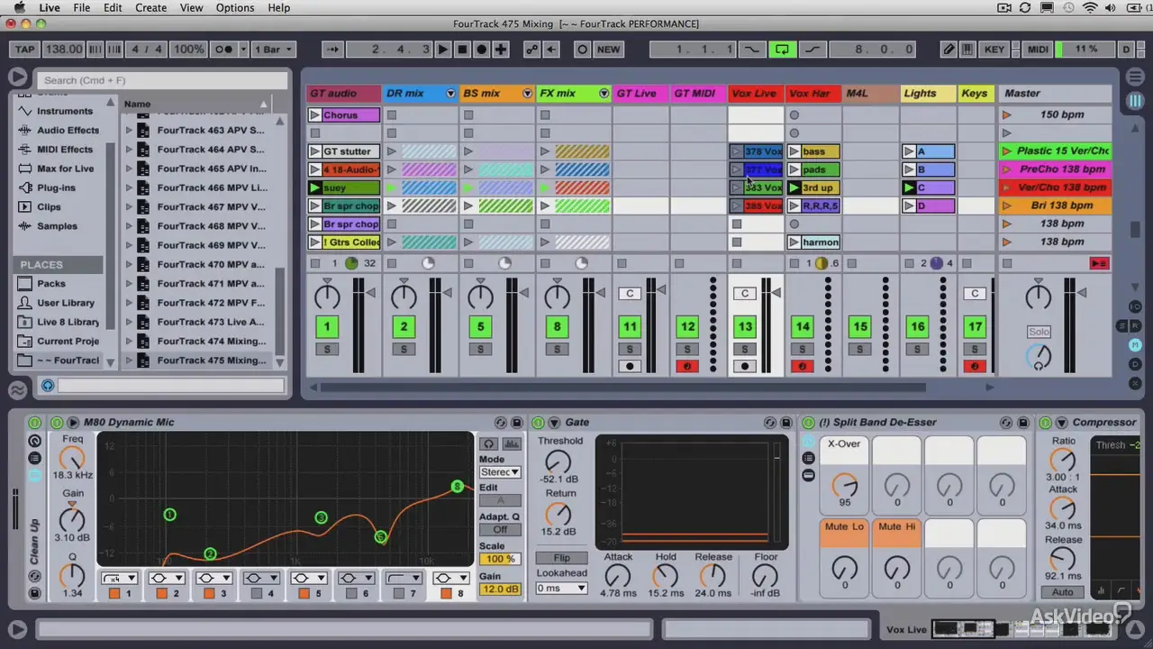
Task: Adjust X-Over macro knob
Action: pos(844,485)
